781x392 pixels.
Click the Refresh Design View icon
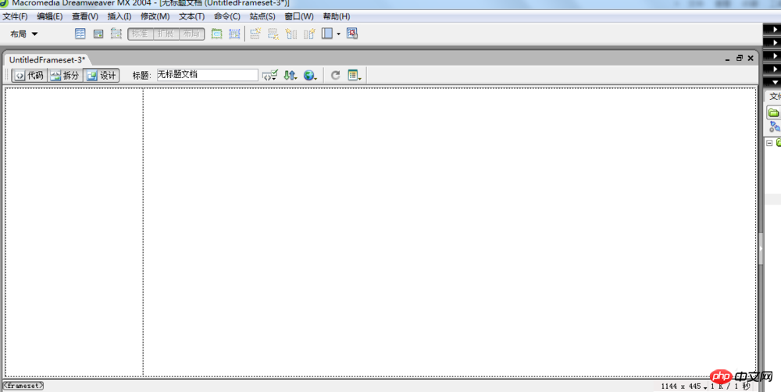[x=335, y=76]
